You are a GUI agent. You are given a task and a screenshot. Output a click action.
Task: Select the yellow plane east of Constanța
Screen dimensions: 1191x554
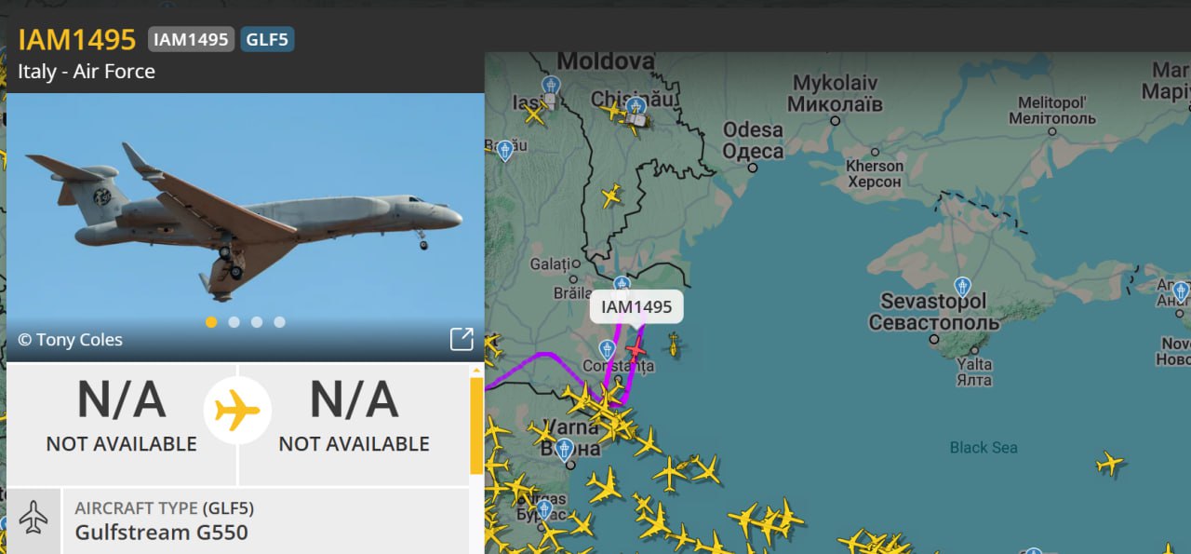coord(673,345)
